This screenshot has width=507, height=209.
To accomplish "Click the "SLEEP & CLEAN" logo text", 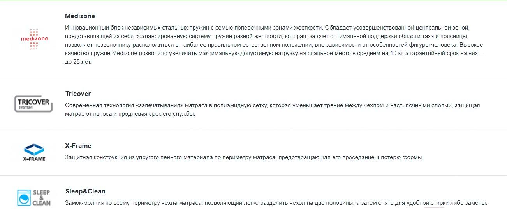I will (41, 197).
